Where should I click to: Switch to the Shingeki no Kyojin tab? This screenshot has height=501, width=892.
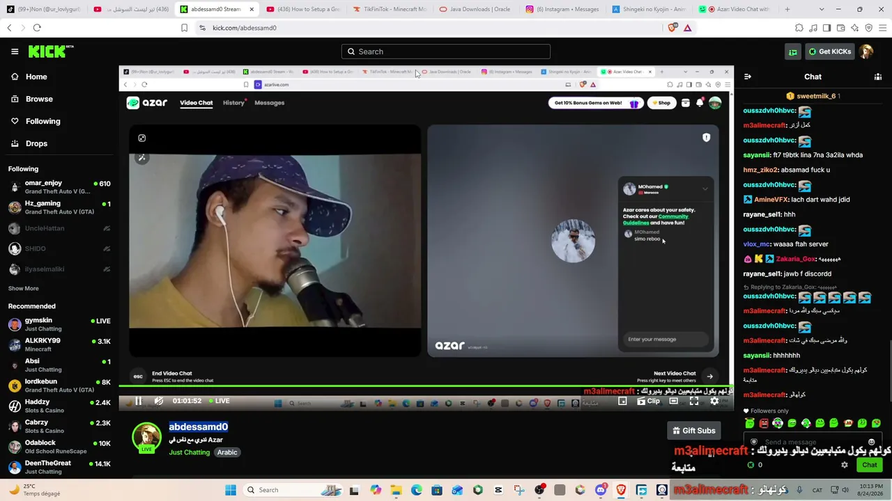coord(647,9)
